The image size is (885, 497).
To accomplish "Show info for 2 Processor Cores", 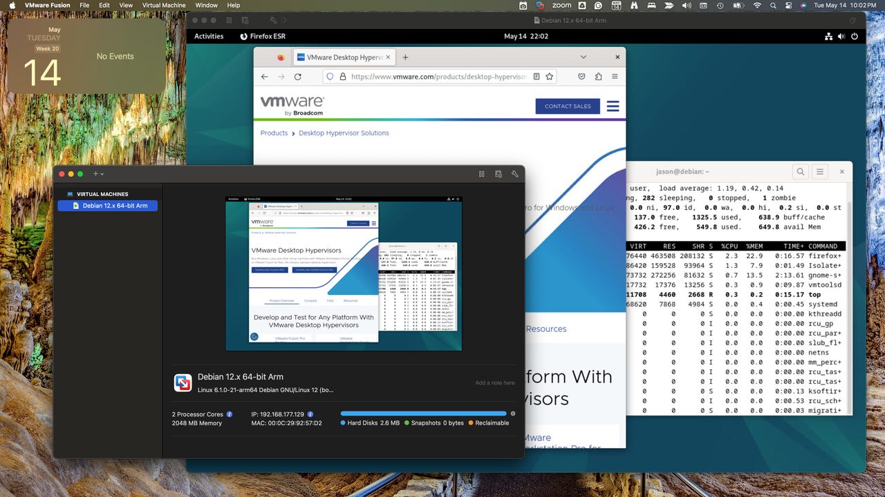I will tap(230, 414).
